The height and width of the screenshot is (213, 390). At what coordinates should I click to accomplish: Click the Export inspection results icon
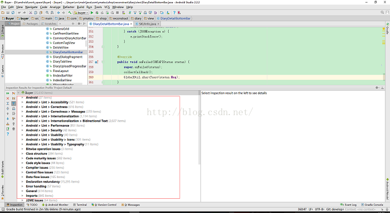[8, 129]
